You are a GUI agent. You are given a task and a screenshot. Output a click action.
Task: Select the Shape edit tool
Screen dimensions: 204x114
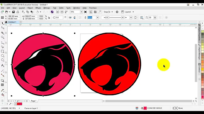(x=2, y=28)
